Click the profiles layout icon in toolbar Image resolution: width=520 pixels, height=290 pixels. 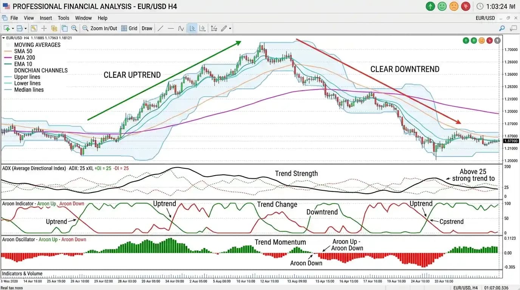[20, 28]
